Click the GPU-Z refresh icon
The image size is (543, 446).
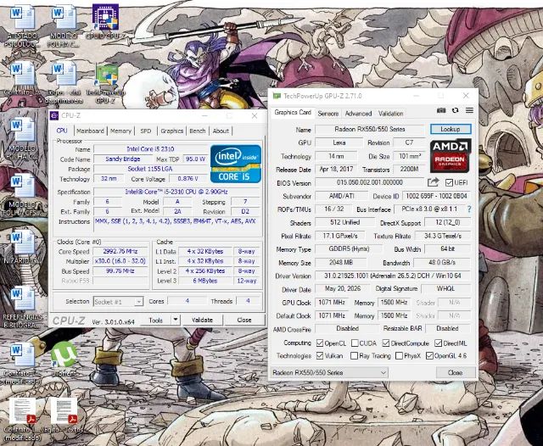point(456,110)
